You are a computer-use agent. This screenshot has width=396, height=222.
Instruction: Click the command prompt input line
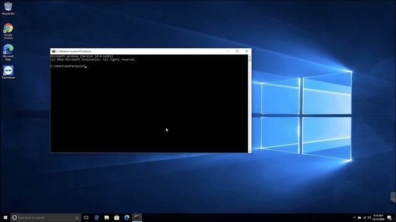[69, 66]
